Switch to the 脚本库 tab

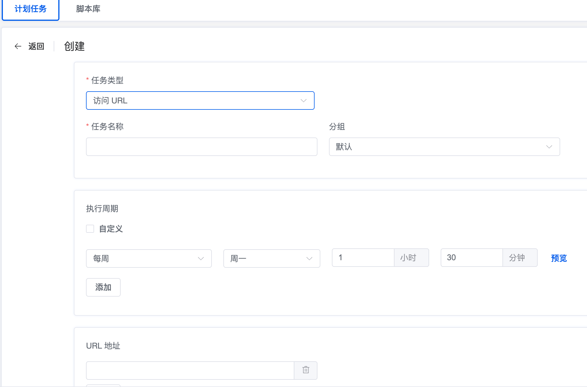[88, 9]
